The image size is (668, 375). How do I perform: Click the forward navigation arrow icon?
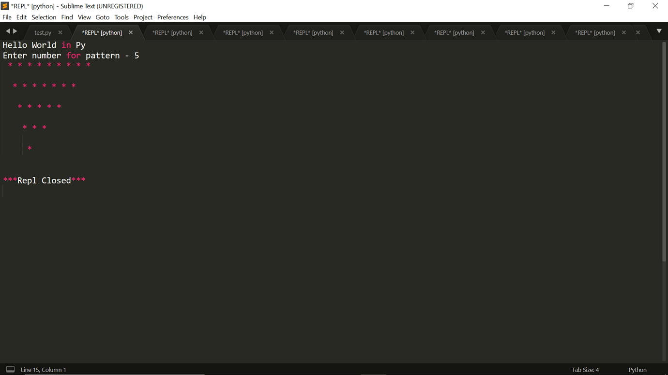[15, 31]
